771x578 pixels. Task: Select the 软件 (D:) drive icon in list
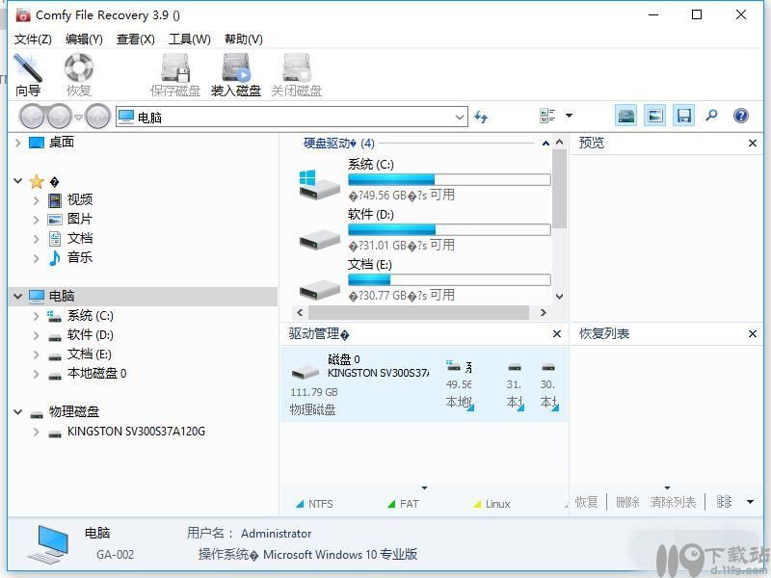pyautogui.click(x=320, y=240)
